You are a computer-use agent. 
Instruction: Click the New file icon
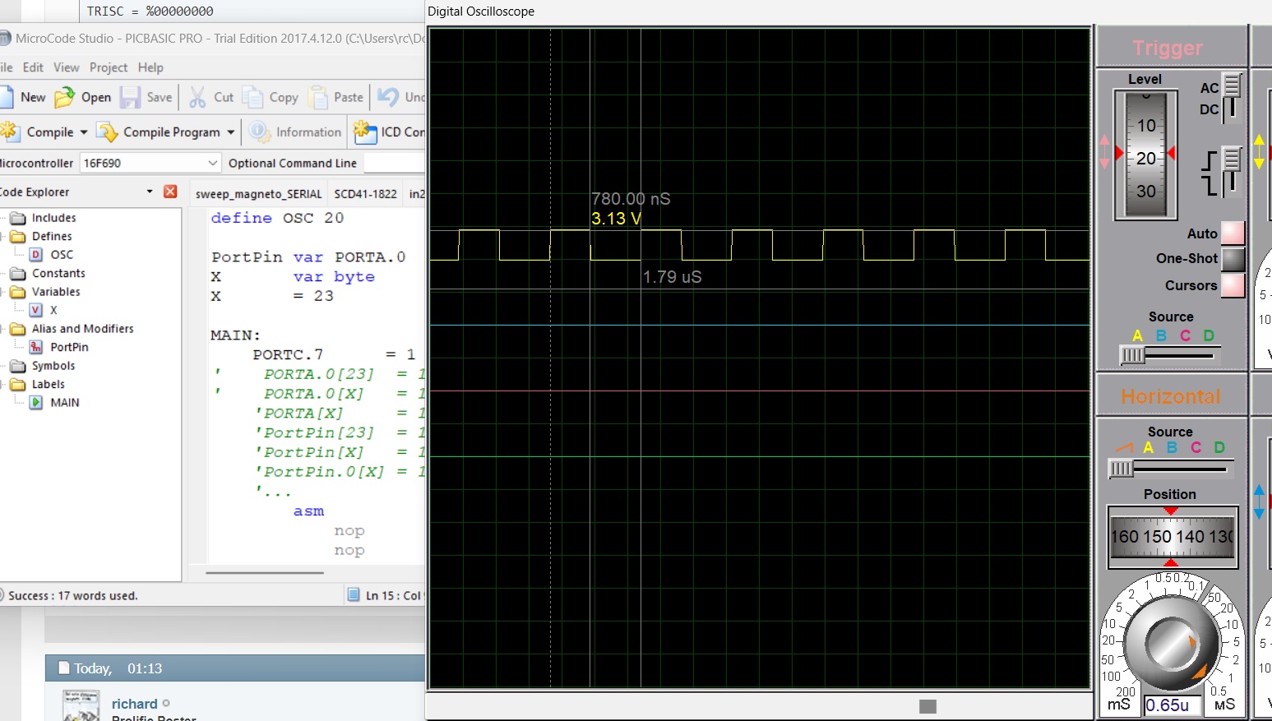(x=7, y=97)
